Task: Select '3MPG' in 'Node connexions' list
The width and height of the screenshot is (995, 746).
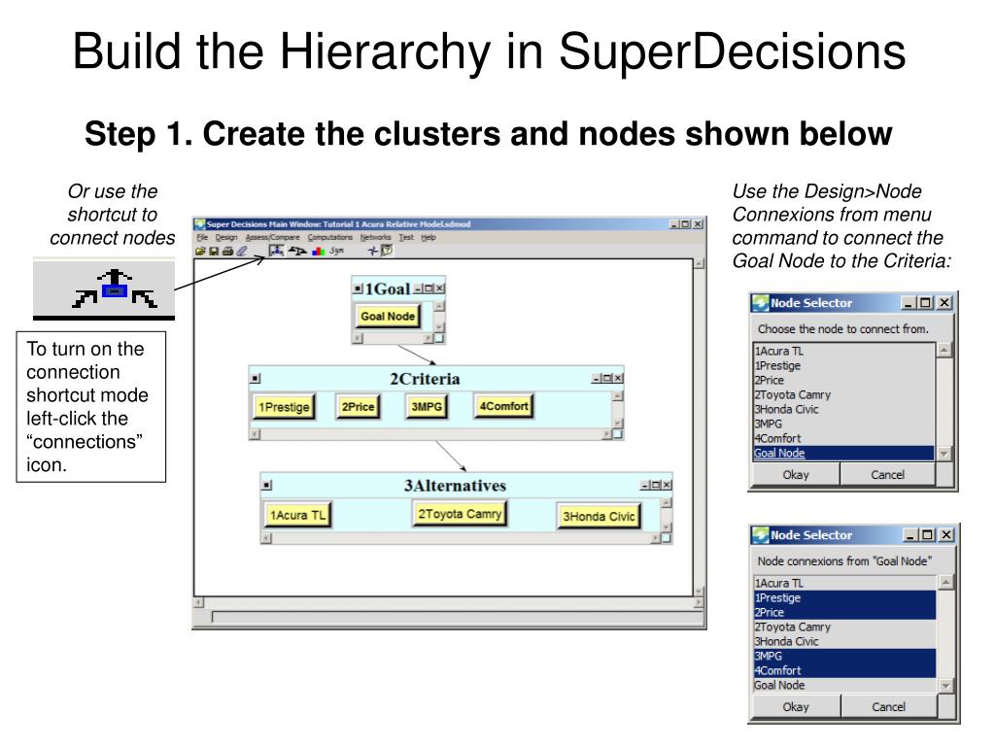Action: 844,656
